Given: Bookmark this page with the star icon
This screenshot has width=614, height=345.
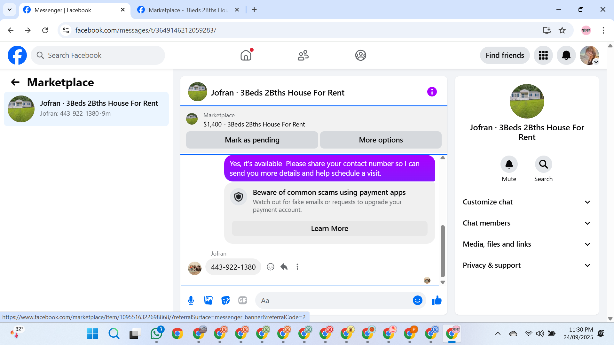Looking at the screenshot, I should coord(562,30).
